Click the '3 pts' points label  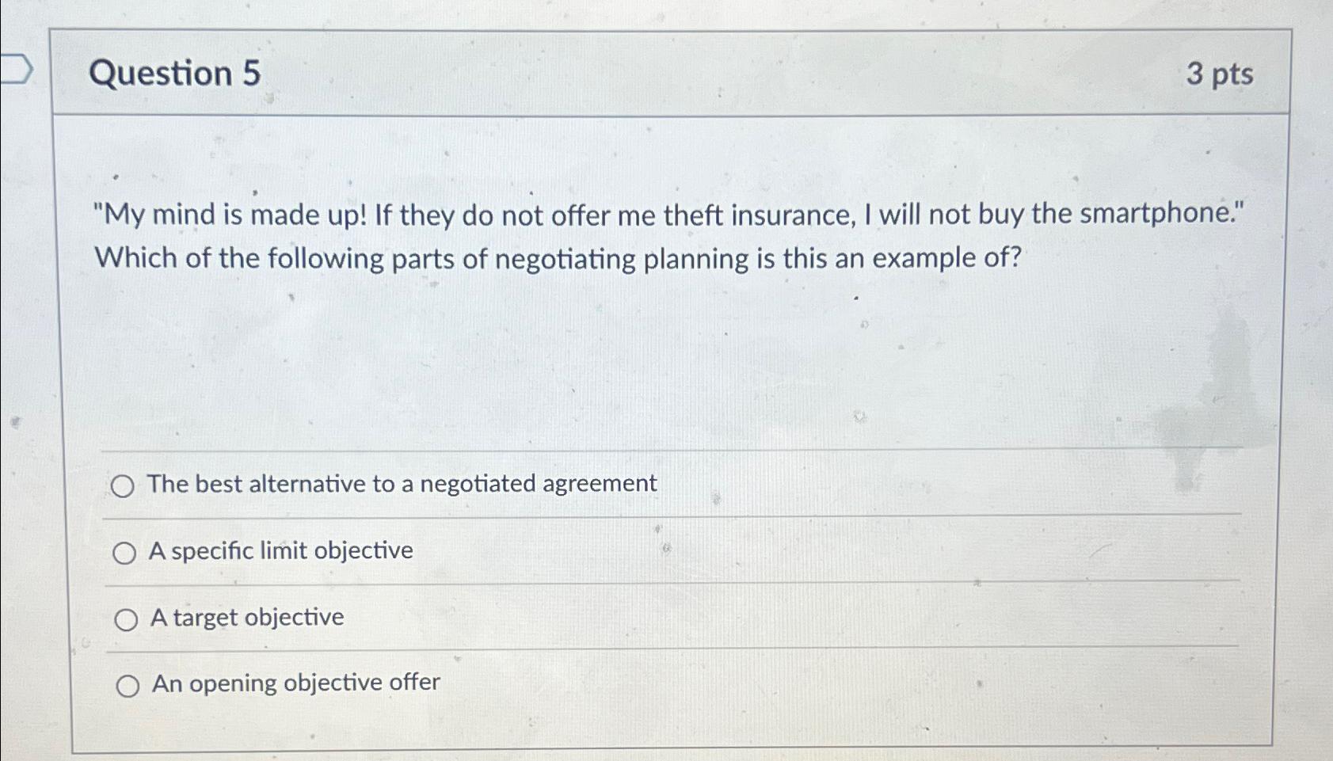pos(1220,74)
